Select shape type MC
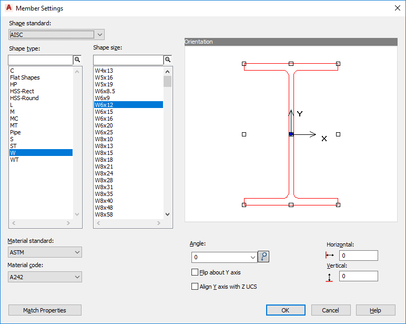Viewport: 406px width, 324px height. (41, 119)
